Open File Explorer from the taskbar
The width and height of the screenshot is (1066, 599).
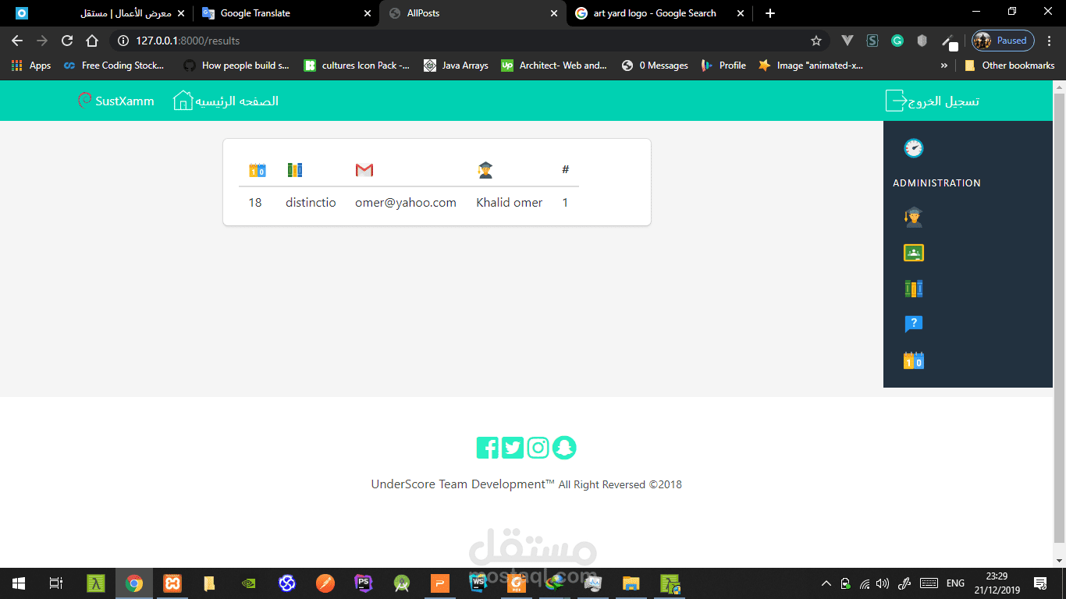pos(631,583)
